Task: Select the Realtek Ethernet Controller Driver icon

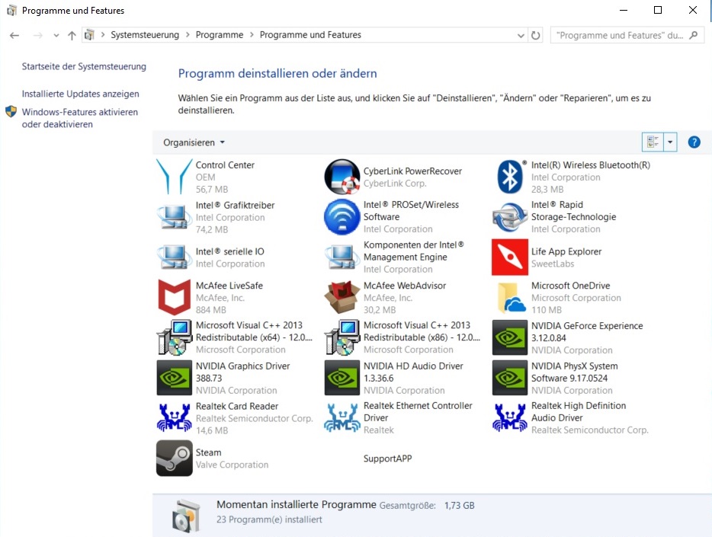Action: point(342,417)
